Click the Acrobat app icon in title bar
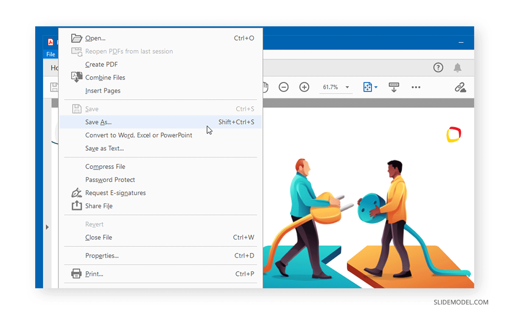Viewport: 509px width, 315px height. pos(50,42)
